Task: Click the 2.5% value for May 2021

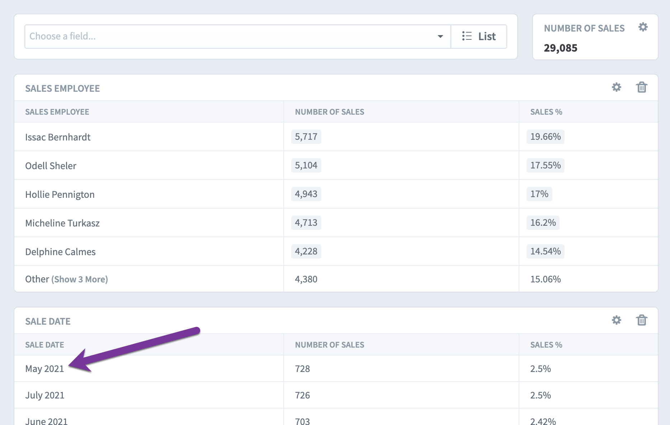Action: click(541, 369)
